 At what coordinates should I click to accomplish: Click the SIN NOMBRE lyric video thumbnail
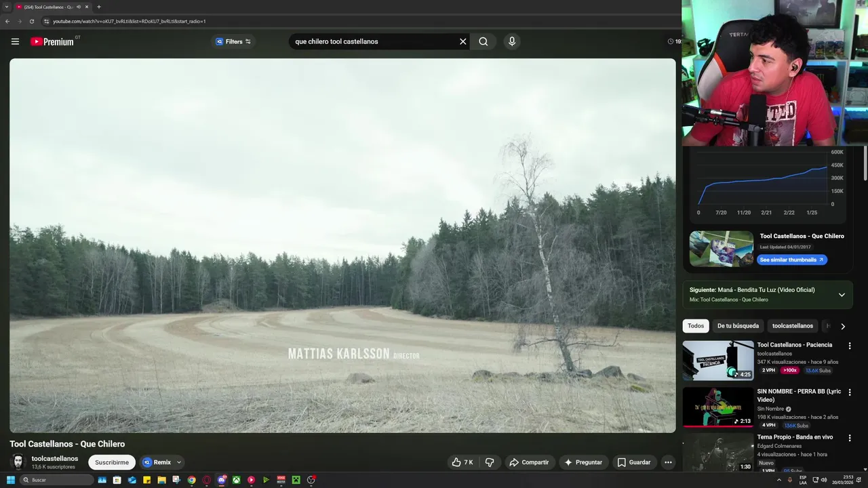(718, 407)
